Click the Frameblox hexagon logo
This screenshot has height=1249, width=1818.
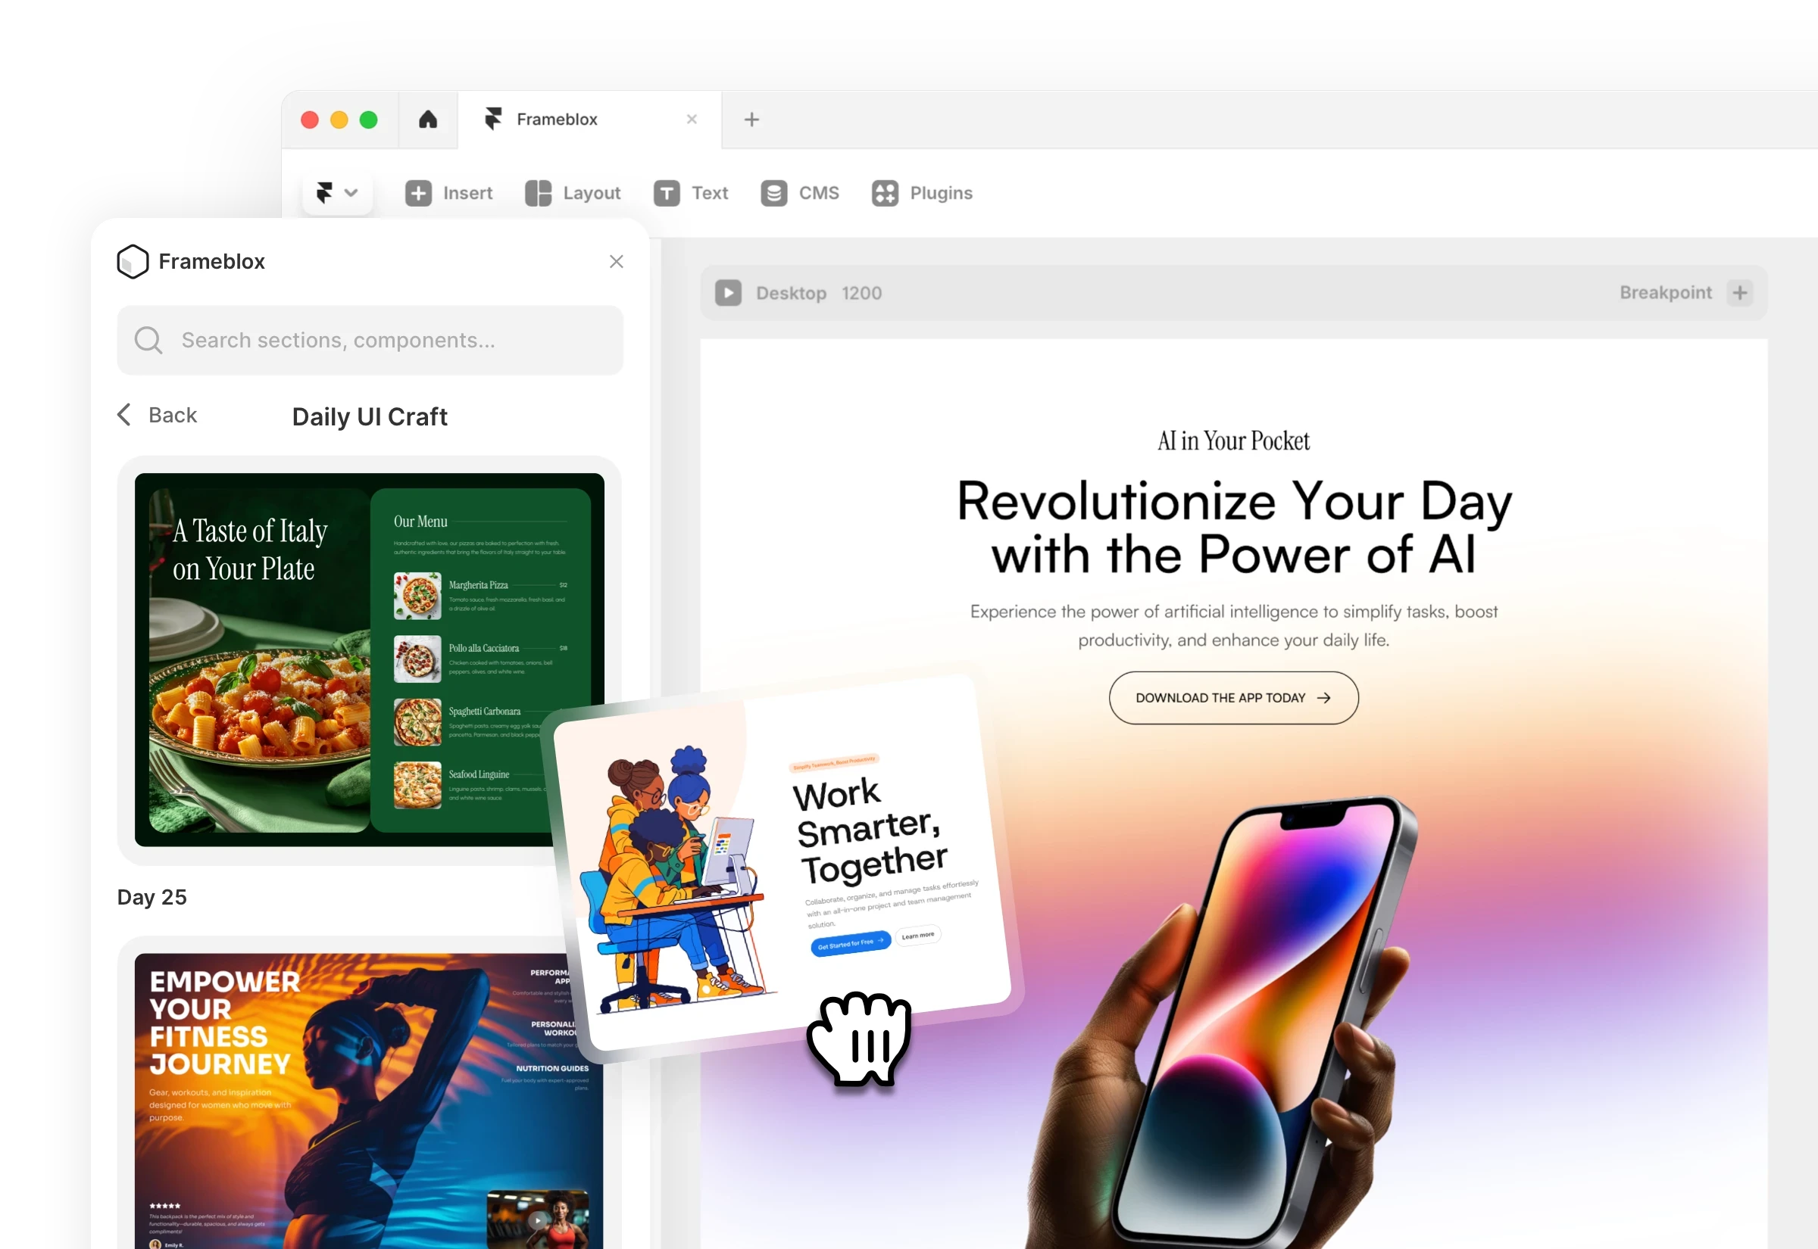133,261
